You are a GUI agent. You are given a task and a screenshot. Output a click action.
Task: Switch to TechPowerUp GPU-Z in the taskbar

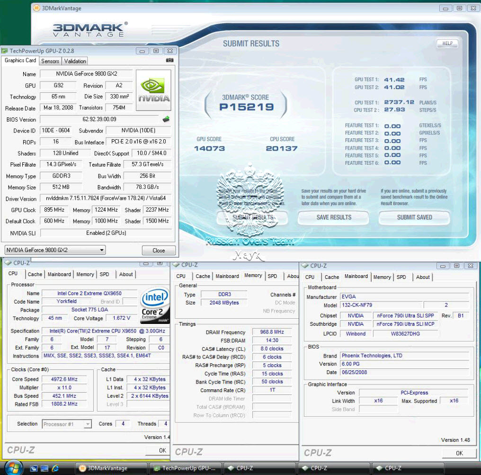[x=186, y=468]
